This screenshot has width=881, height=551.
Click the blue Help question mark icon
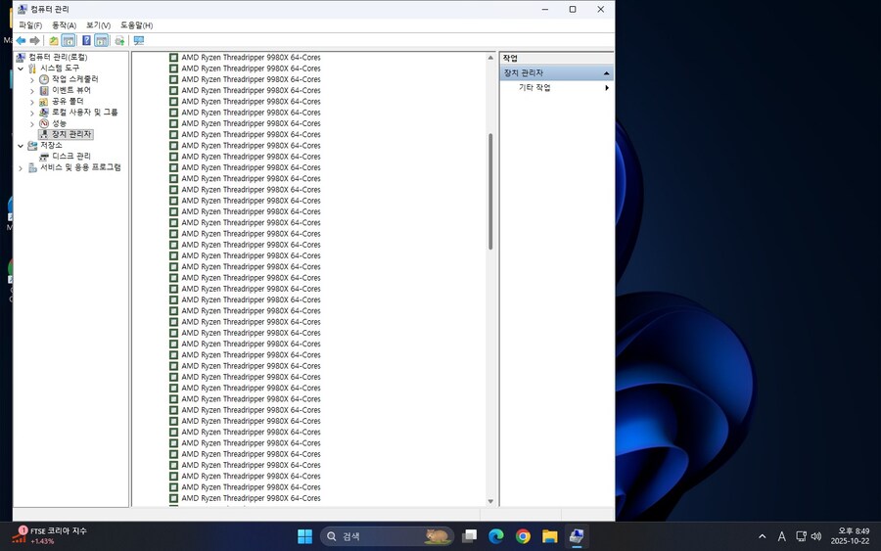(x=86, y=41)
